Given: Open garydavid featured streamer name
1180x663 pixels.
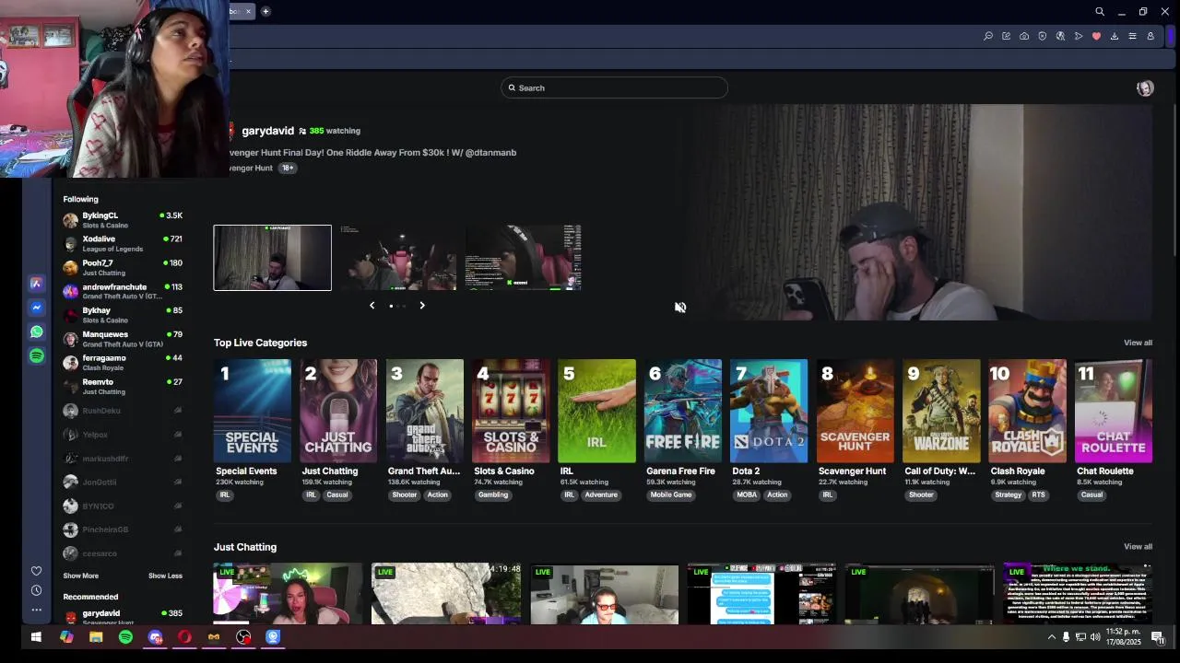Looking at the screenshot, I should click(x=267, y=131).
